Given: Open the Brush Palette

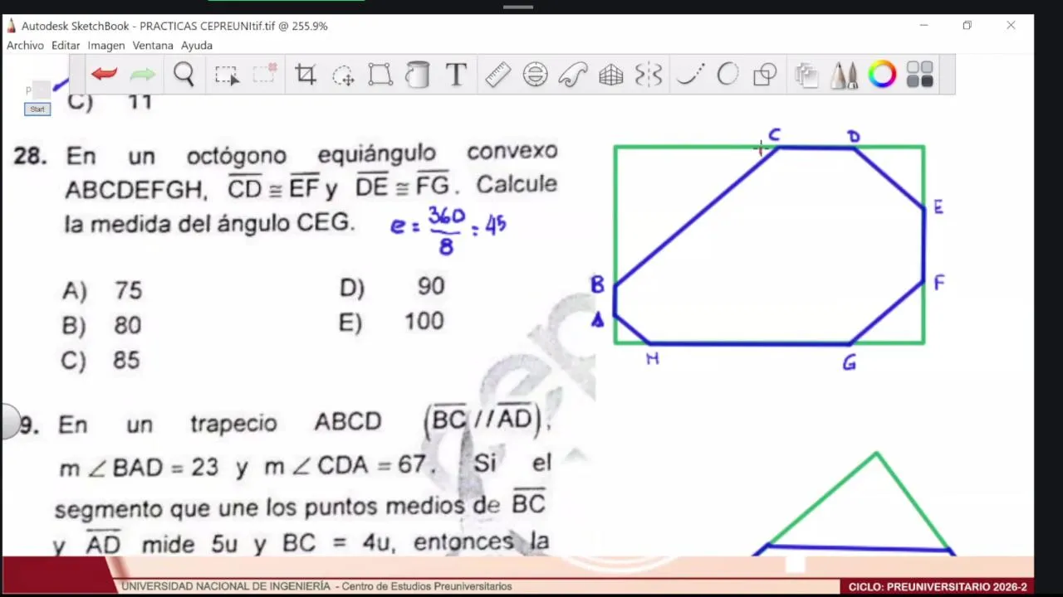Looking at the screenshot, I should pyautogui.click(x=845, y=75).
